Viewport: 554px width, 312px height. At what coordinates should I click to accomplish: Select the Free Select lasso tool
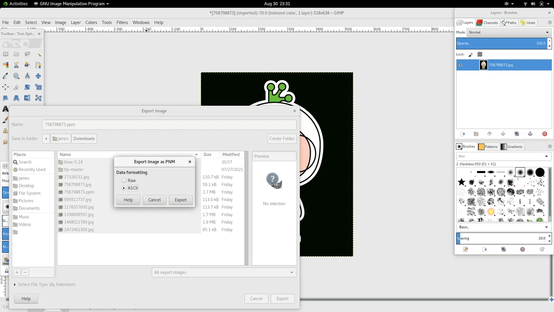coord(27,54)
